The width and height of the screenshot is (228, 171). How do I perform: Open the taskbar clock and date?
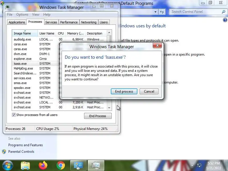[213, 166]
